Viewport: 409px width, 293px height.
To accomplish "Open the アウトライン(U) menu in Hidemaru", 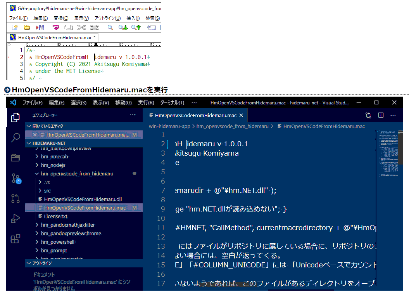I will click(107, 18).
